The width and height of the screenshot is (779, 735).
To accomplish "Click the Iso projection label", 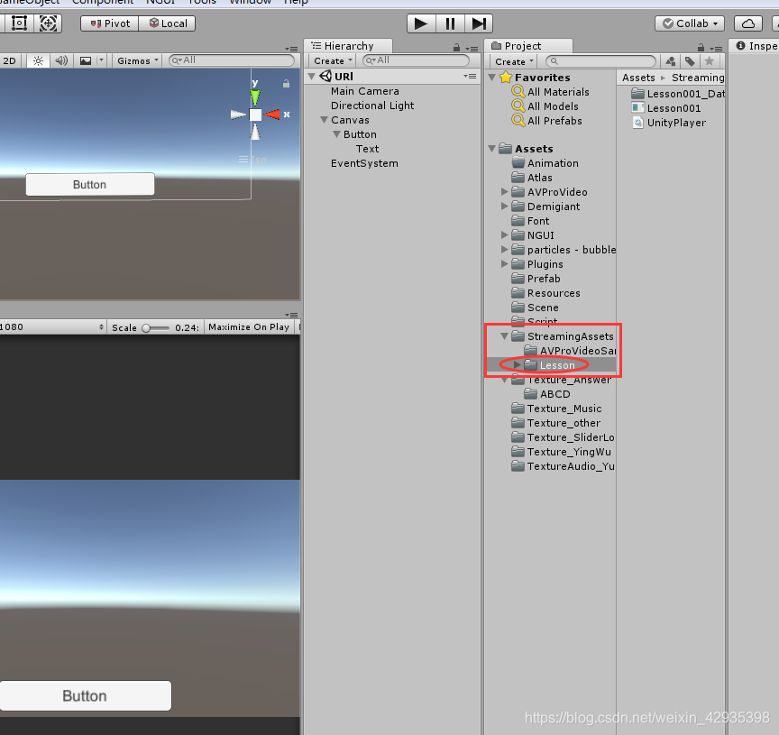I will pos(259,160).
